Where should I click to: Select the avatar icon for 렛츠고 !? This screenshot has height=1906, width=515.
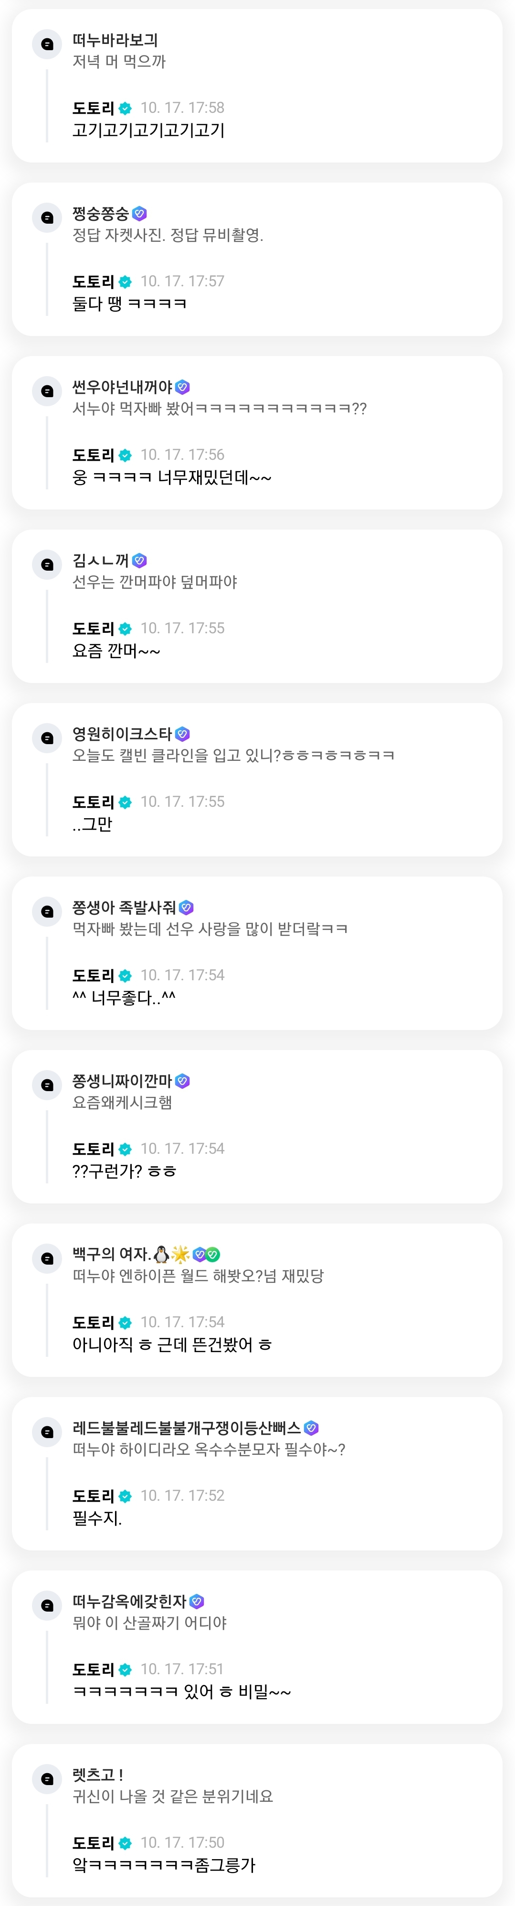[x=47, y=1779]
